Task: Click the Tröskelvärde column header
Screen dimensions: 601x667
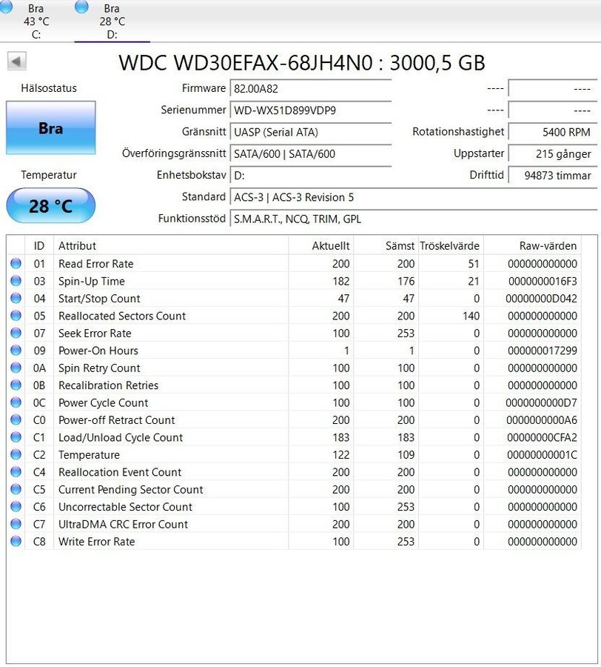Action: point(451,245)
